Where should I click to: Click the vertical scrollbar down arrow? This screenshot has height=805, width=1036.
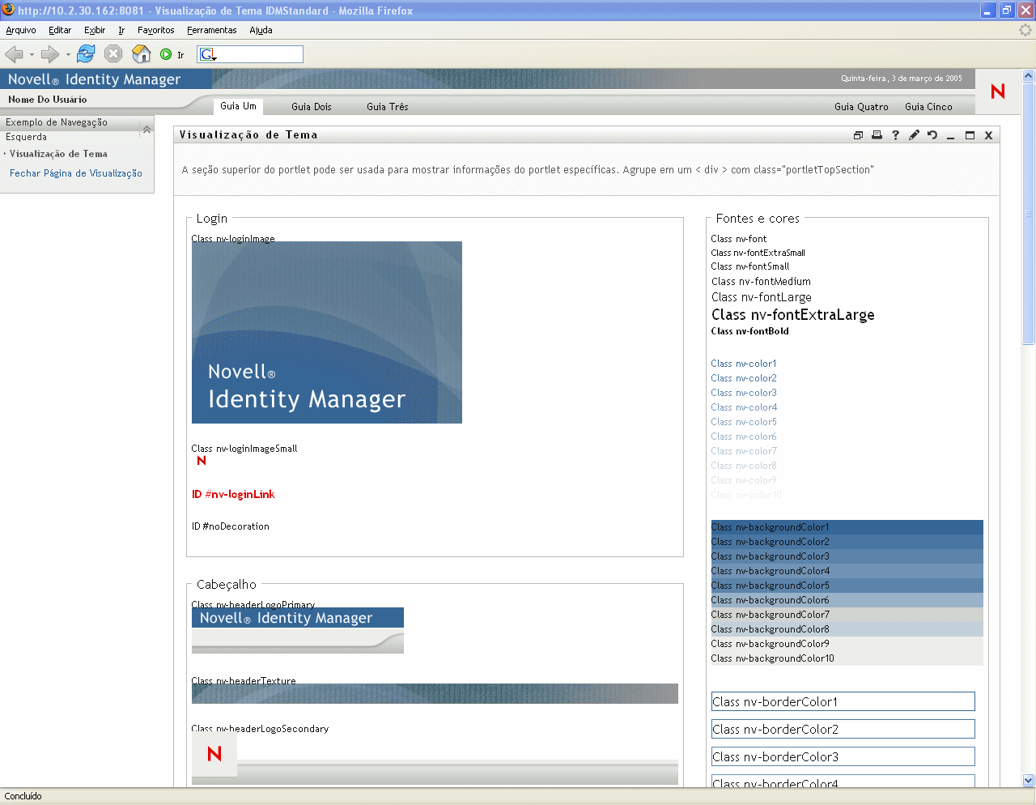click(x=1029, y=781)
